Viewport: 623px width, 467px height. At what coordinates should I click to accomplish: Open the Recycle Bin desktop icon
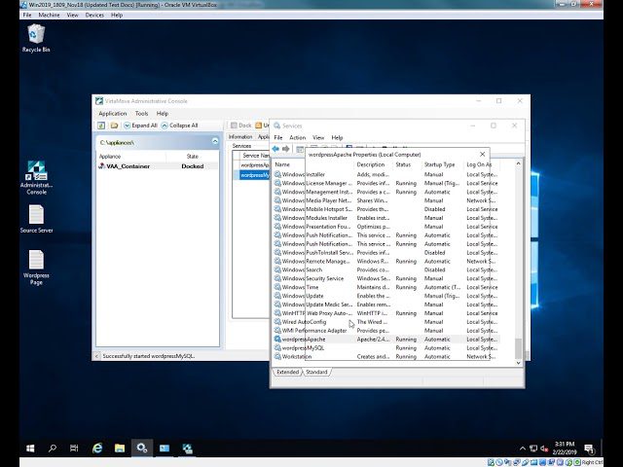pos(36,36)
